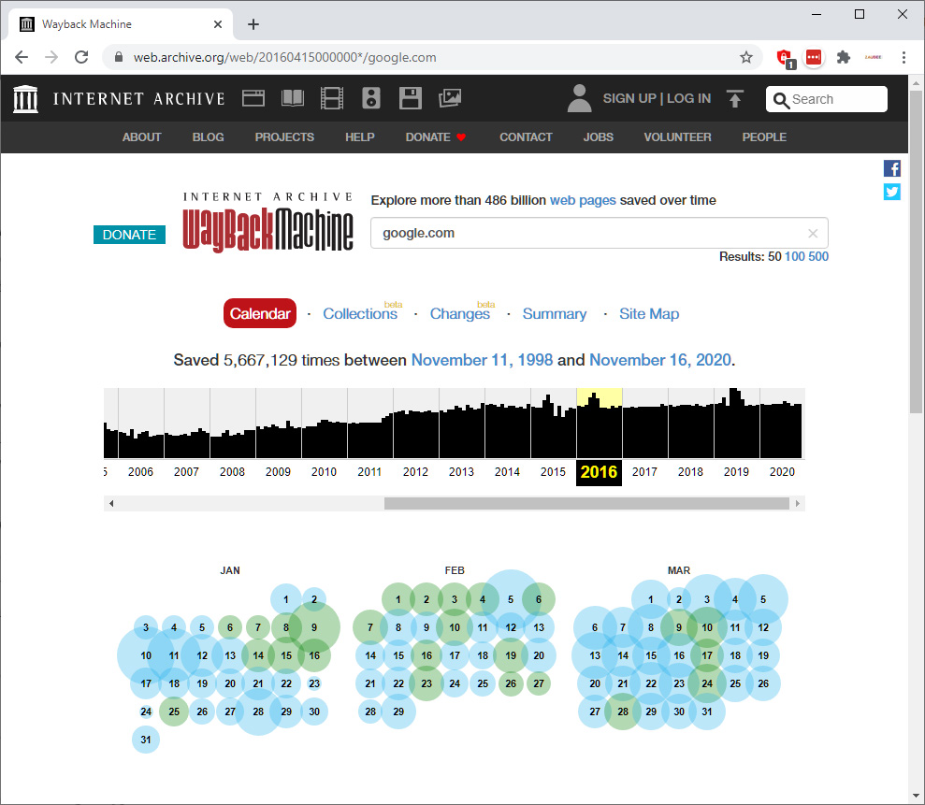
Task: Open January 31 captures
Action: tap(146, 740)
